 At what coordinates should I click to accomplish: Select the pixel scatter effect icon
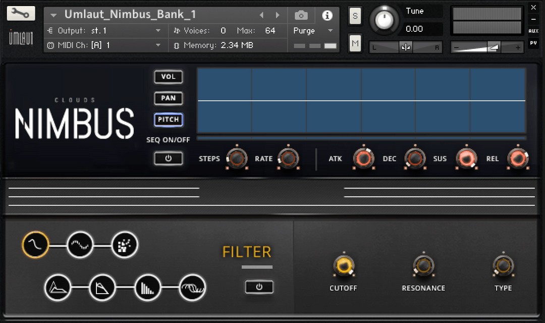tap(125, 245)
